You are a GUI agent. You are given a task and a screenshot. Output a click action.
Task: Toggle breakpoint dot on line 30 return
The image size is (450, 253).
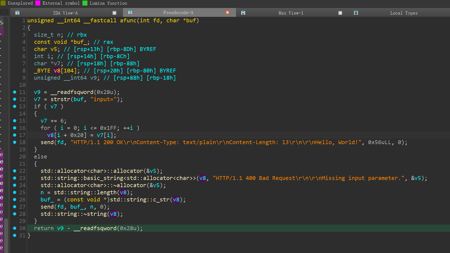tap(14, 228)
